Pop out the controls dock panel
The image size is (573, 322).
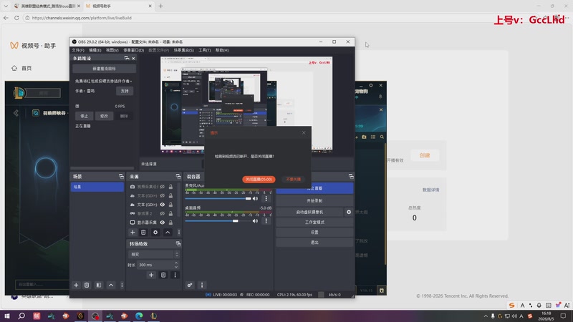pos(351,176)
